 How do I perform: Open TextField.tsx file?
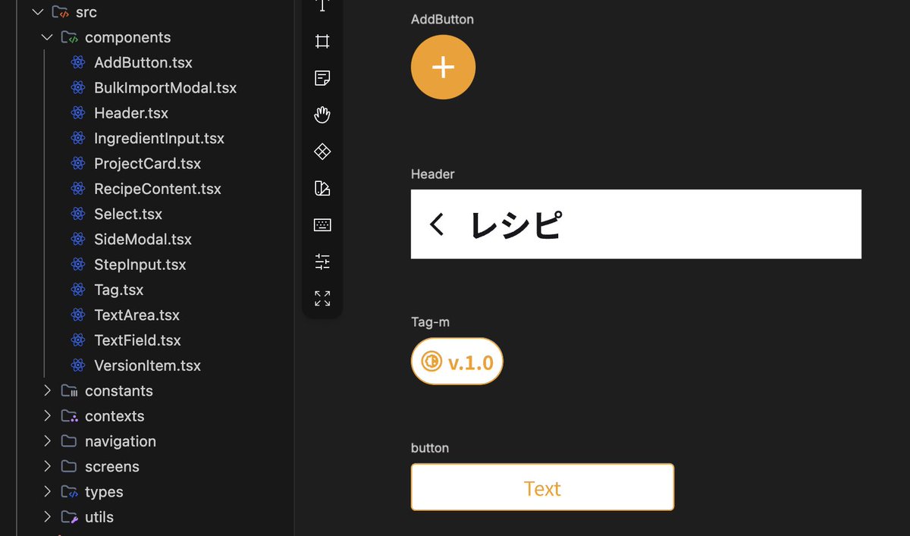[x=138, y=340]
